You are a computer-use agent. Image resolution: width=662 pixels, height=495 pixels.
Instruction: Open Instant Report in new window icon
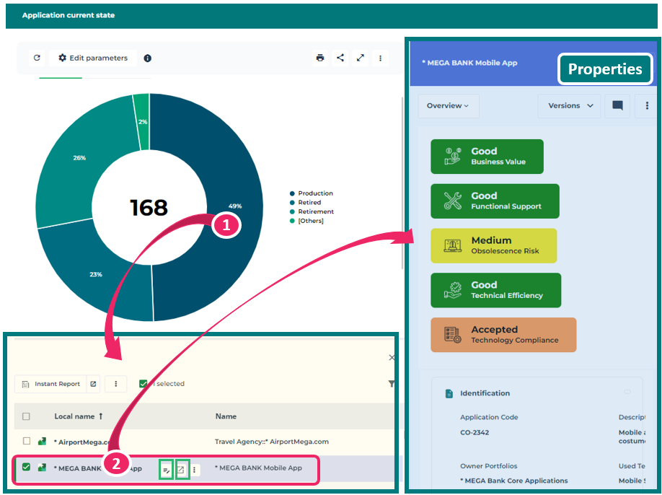[93, 384]
